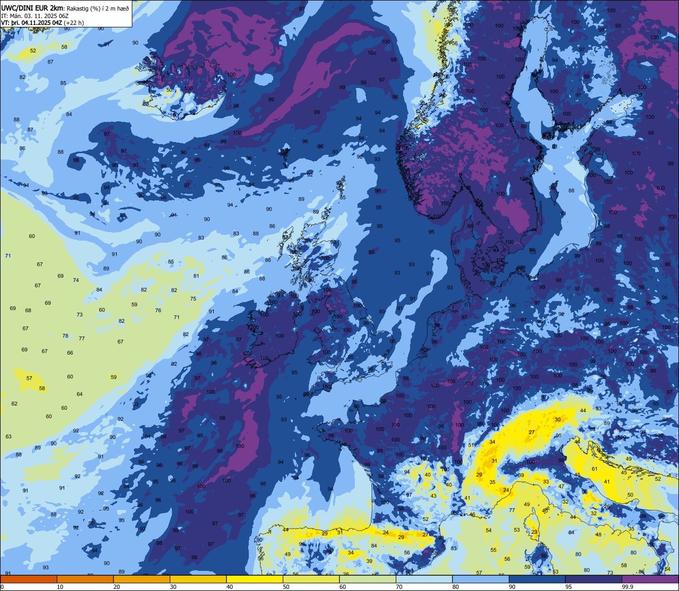Click the 20–30 legend color segment

point(142,579)
